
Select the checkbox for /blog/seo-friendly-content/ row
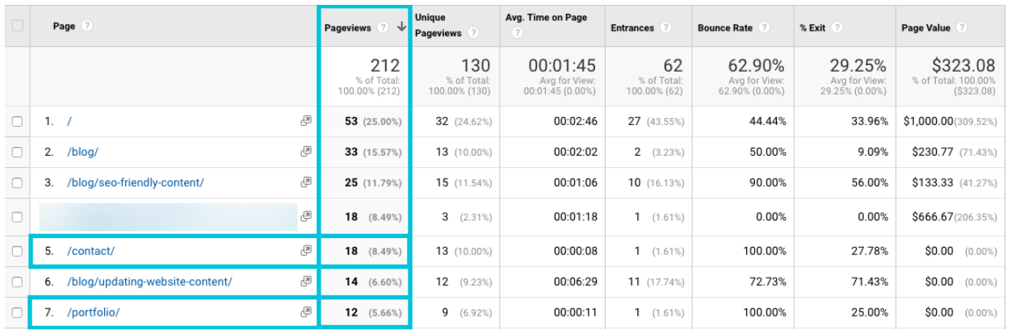point(16,182)
